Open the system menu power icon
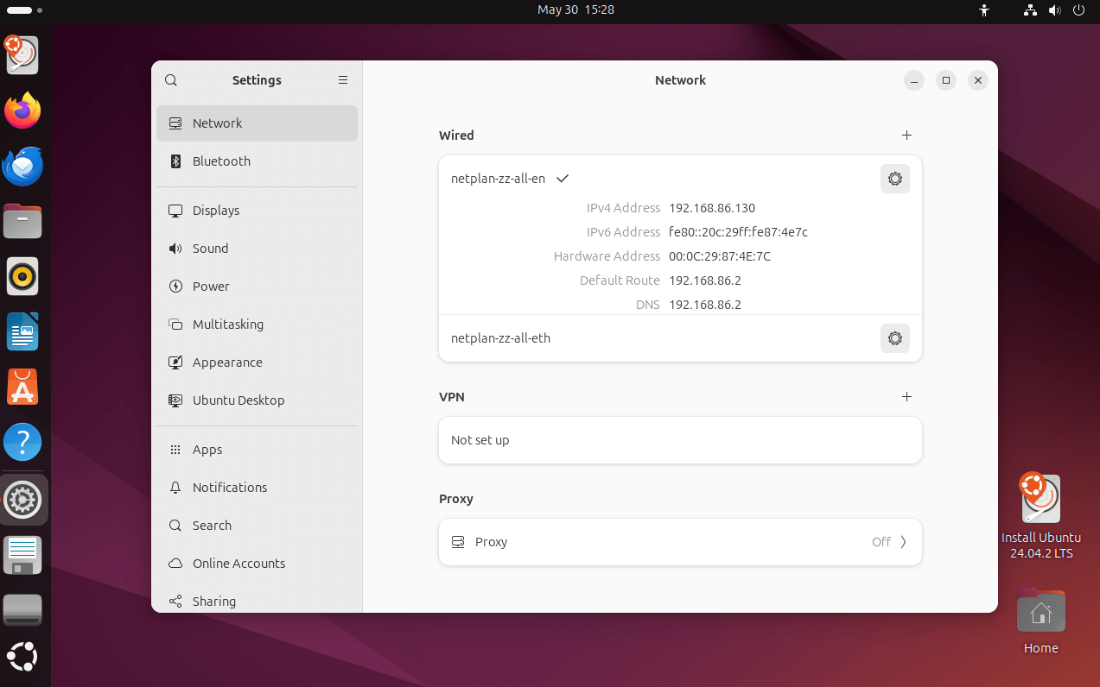The image size is (1100, 687). point(1078,10)
